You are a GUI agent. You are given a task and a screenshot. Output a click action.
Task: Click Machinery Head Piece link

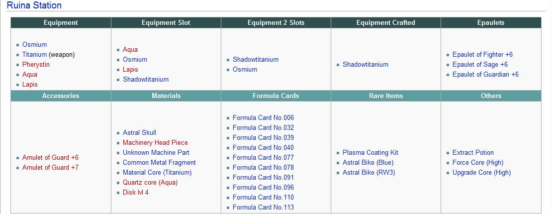pyautogui.click(x=155, y=143)
